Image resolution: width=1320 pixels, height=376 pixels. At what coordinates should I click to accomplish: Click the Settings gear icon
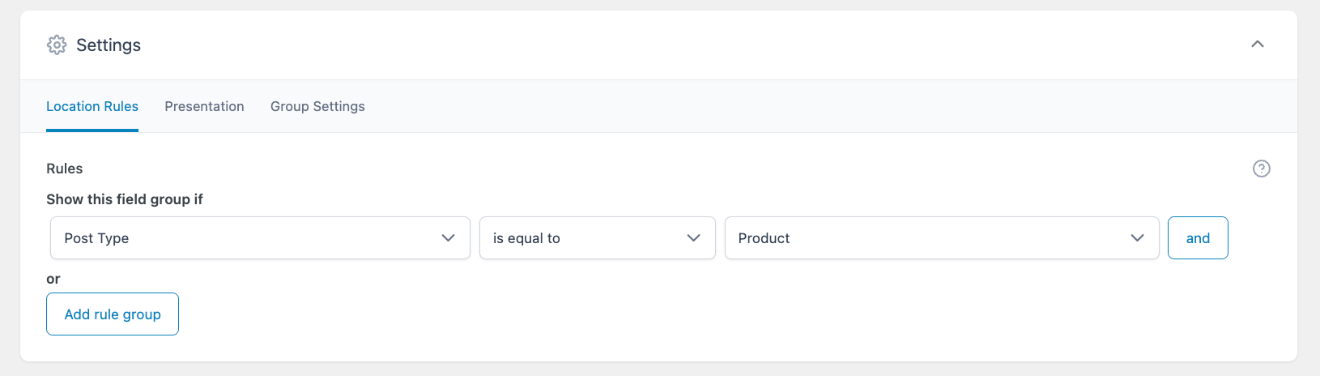[57, 45]
